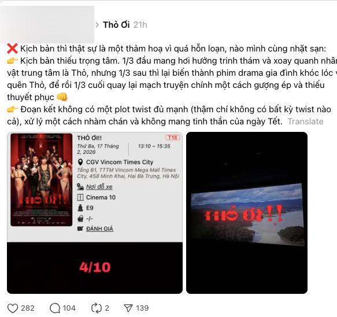337x317 pixels.
Task: Open comments via speech bubble icon
Action: point(55,308)
